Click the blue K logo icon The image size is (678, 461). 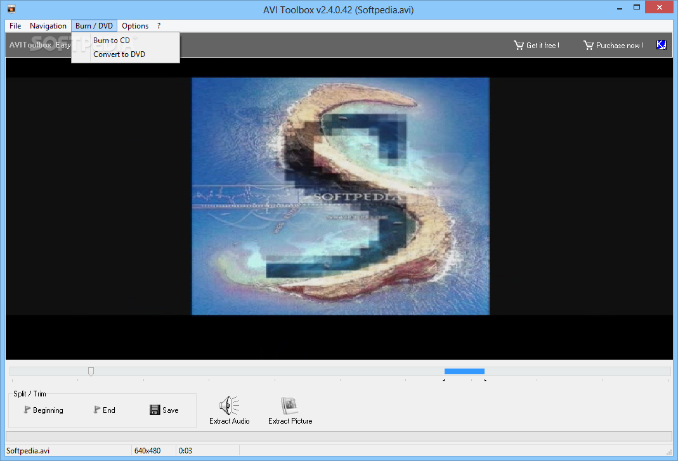click(661, 45)
